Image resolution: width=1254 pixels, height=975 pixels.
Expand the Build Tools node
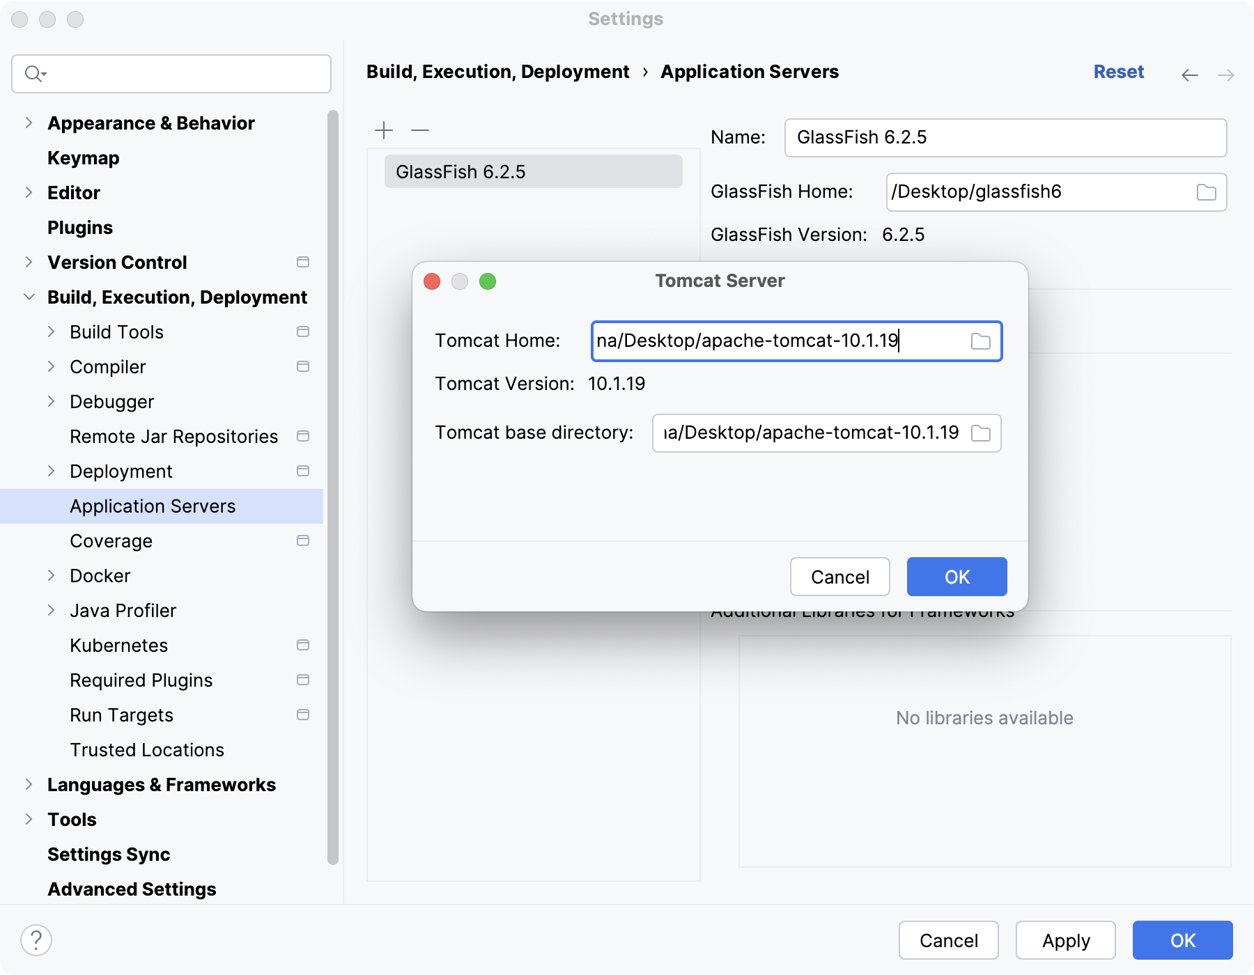tap(52, 331)
